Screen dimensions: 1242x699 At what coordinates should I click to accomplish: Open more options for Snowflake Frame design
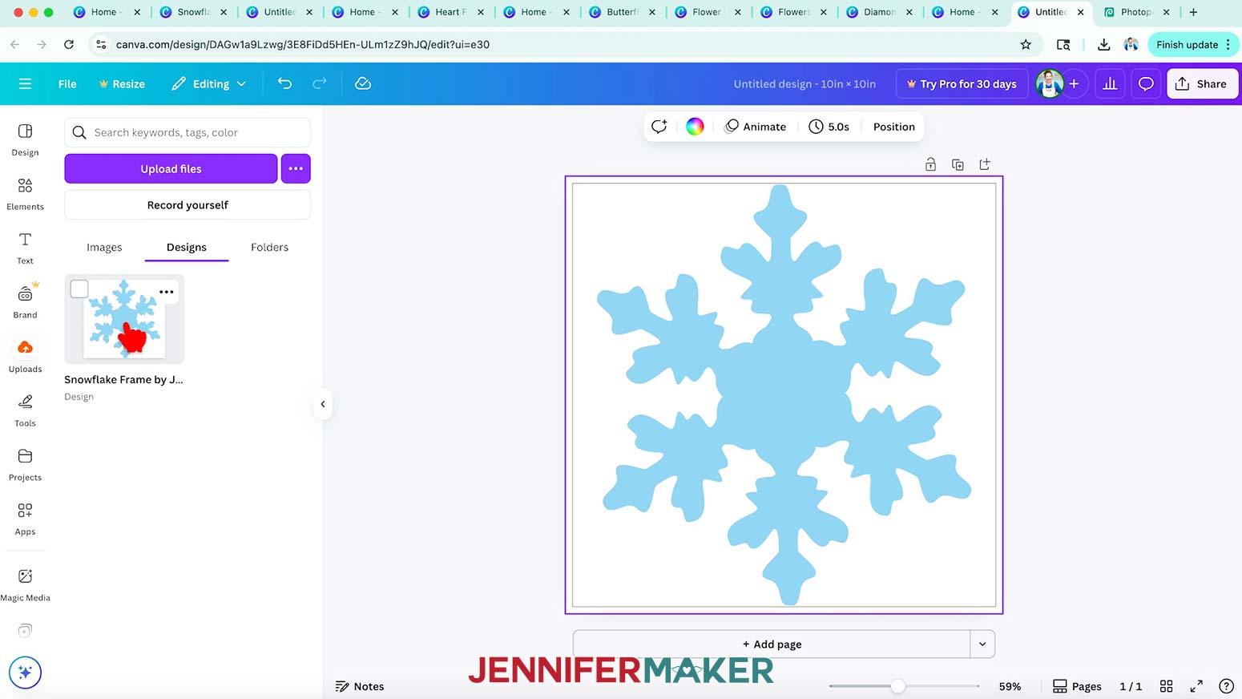pos(167,292)
